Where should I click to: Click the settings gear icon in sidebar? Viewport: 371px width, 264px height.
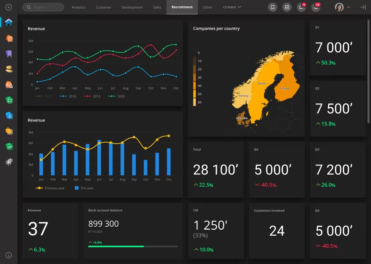tap(9, 162)
